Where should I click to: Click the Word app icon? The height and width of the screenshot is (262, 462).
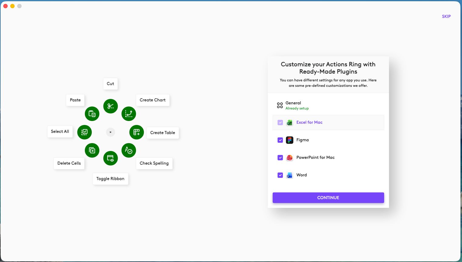click(x=290, y=175)
